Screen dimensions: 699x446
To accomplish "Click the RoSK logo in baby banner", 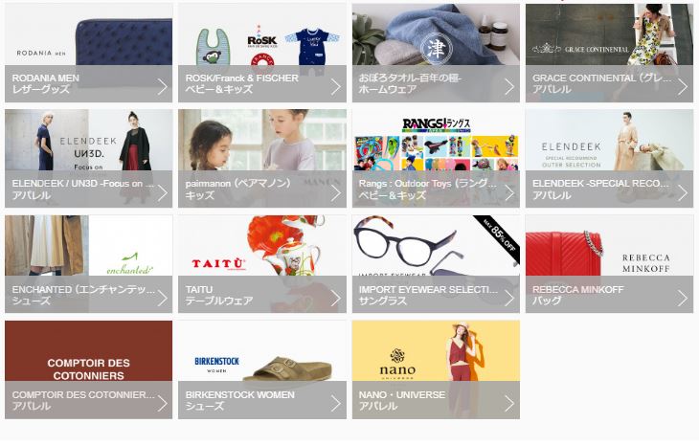I will point(261,40).
